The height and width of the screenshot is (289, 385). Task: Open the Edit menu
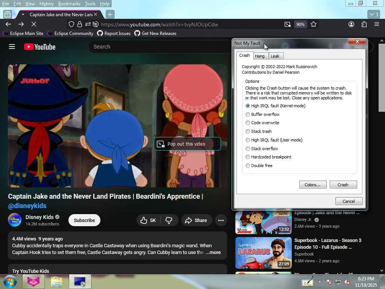point(17,4)
